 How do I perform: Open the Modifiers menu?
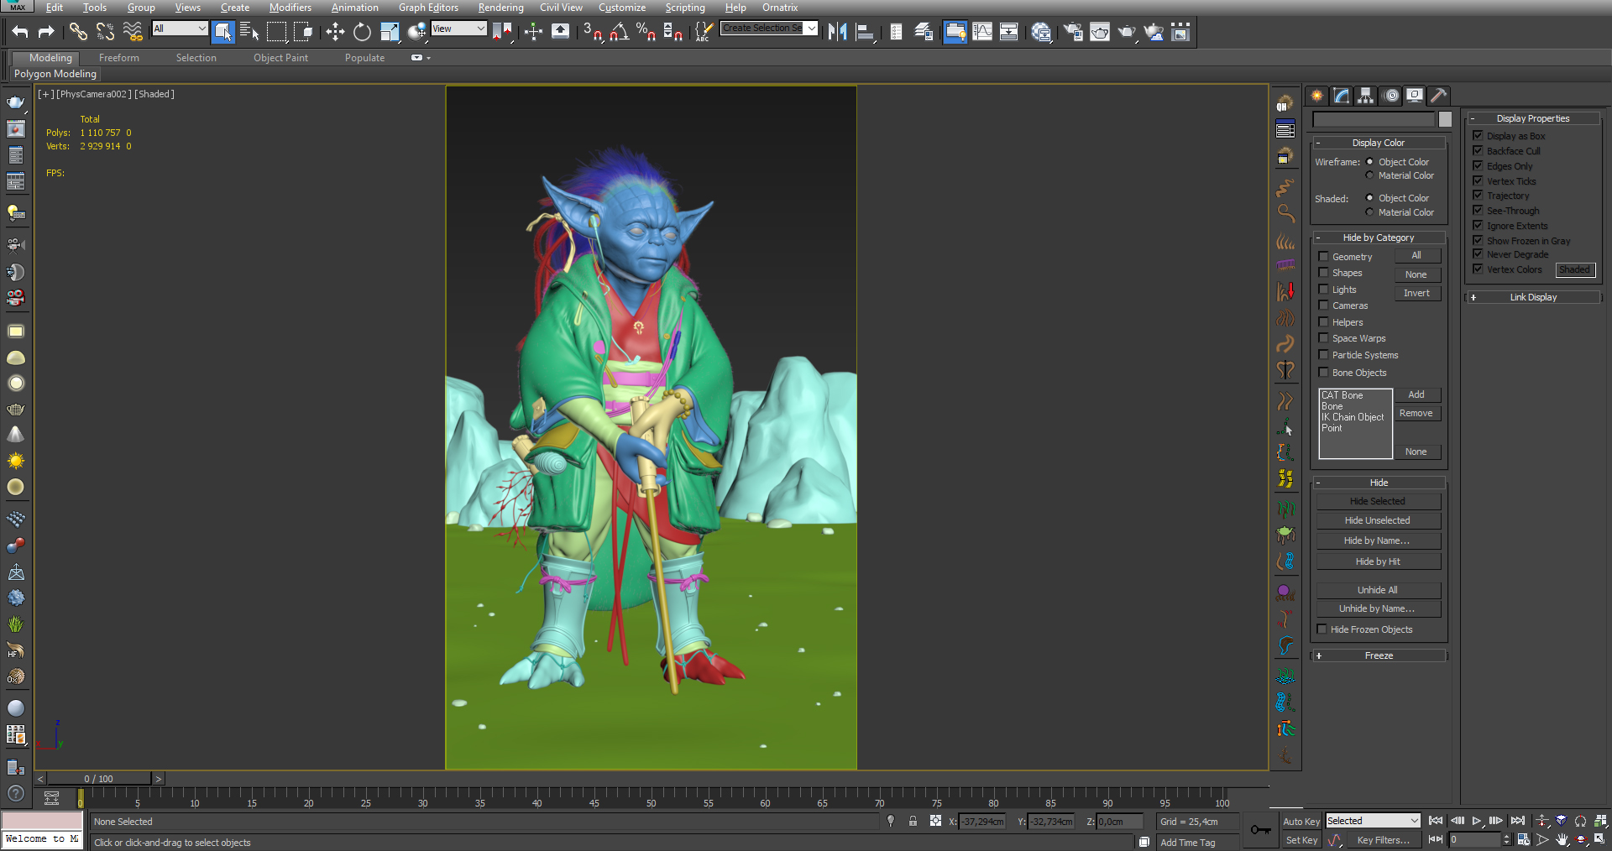(290, 8)
